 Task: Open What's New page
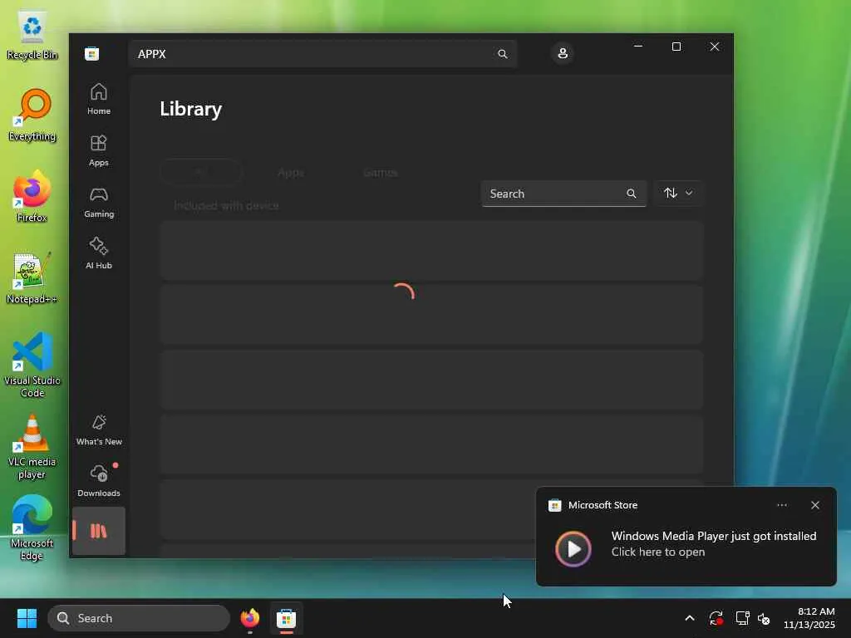tap(99, 430)
